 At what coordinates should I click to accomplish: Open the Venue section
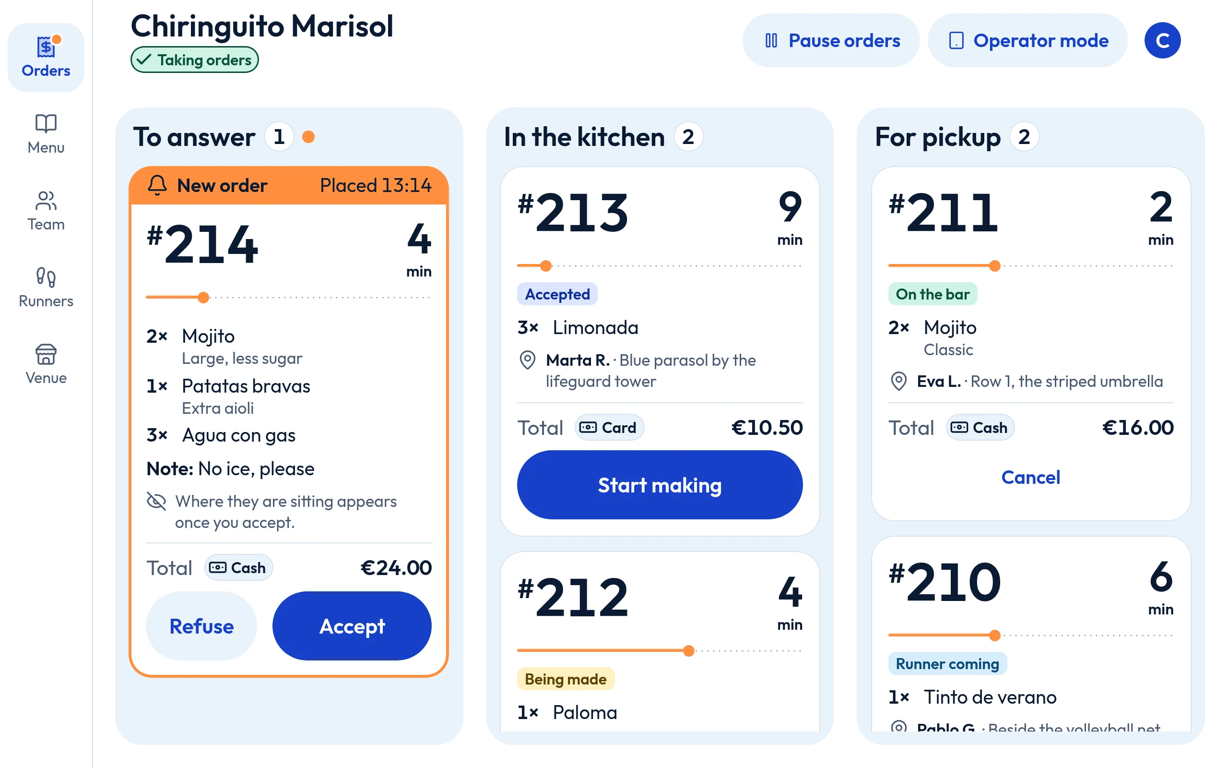click(46, 364)
